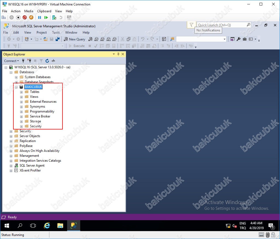Viewport: 280px width, 239px height.
Task: Open the Windows Start menu
Action: [x=7, y=226]
